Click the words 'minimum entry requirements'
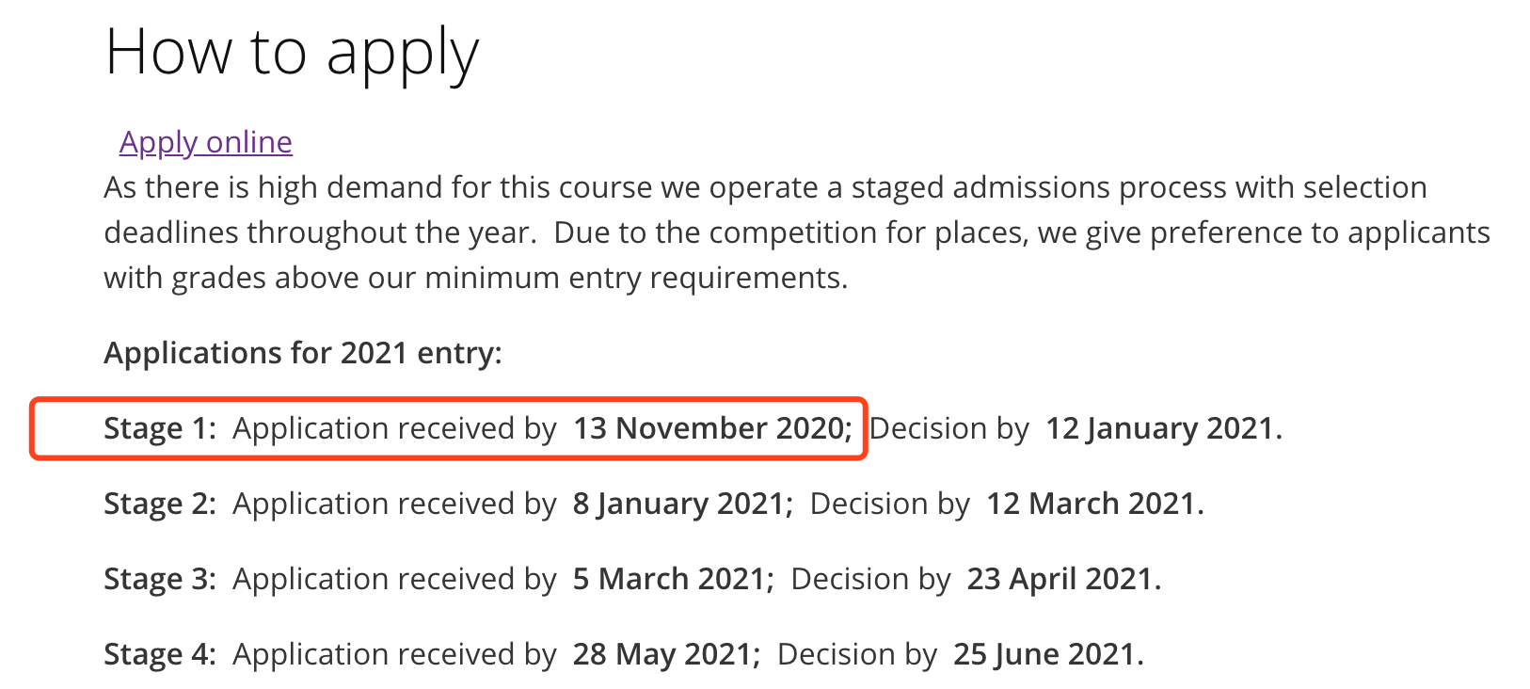This screenshot has width=1530, height=689. [x=635, y=279]
